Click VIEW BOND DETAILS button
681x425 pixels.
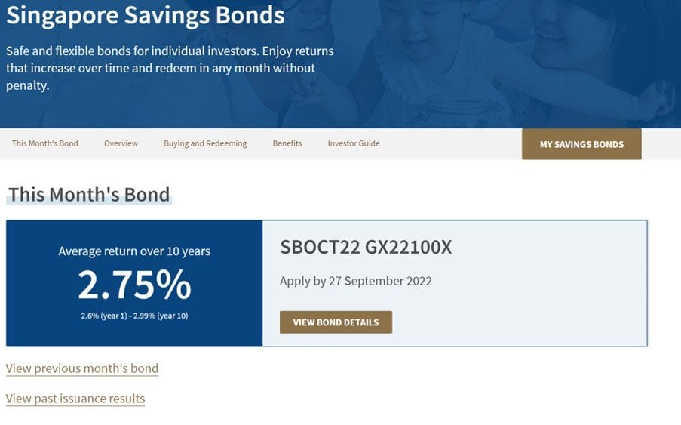point(336,322)
